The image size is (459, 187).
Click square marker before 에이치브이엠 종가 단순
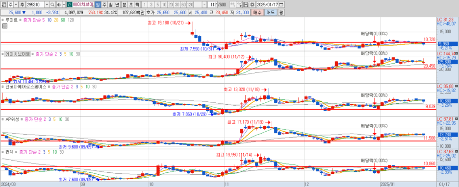(33, 54)
